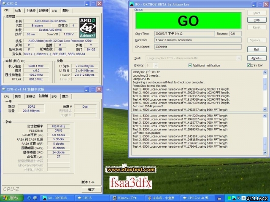This screenshot has height=202, width=270.
Task: Click down arrow of lower log scrollbar
Action: coord(265,152)
